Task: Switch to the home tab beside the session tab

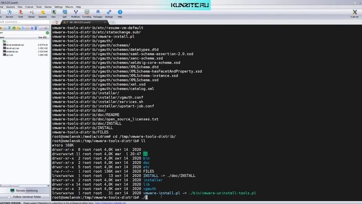Action: pos(57,22)
